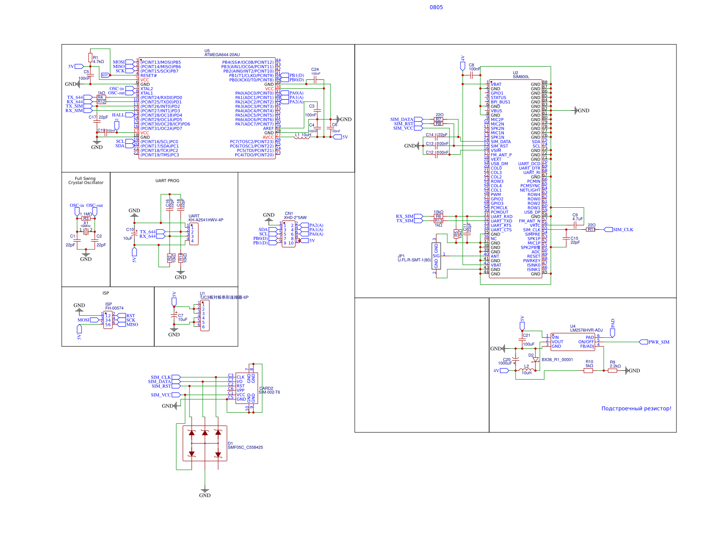The image size is (728, 538).
Task: Select the D2 diode symbol
Action: (x=535, y=359)
